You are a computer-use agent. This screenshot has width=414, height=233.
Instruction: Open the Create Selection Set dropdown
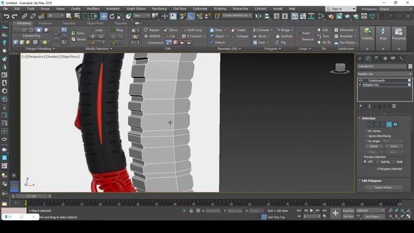pyautogui.click(x=237, y=16)
